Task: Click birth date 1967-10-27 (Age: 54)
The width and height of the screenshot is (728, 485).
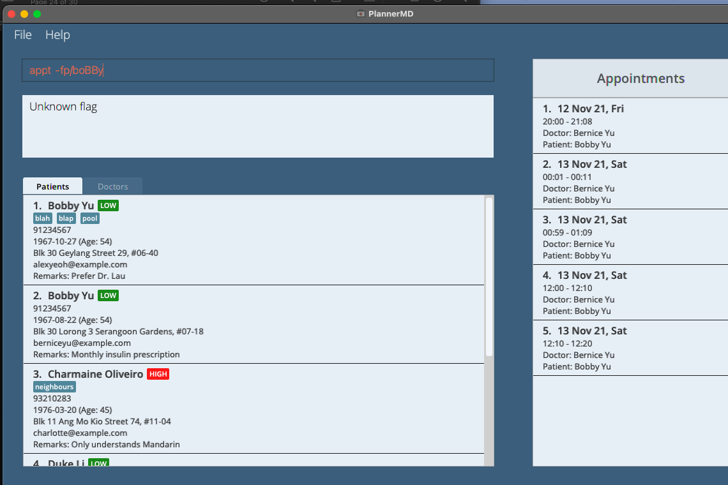Action: tap(72, 241)
